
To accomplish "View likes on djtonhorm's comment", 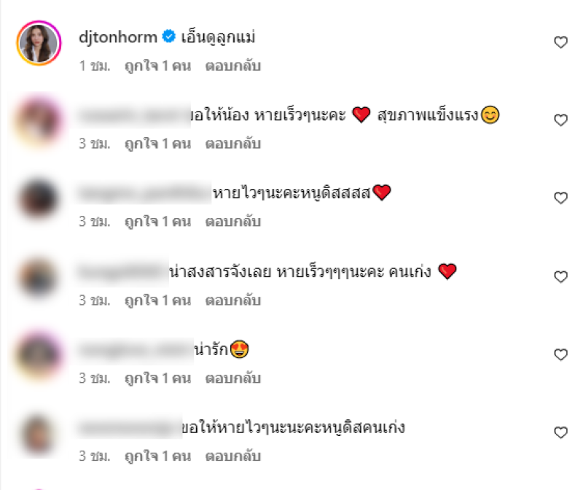I will point(157,66).
